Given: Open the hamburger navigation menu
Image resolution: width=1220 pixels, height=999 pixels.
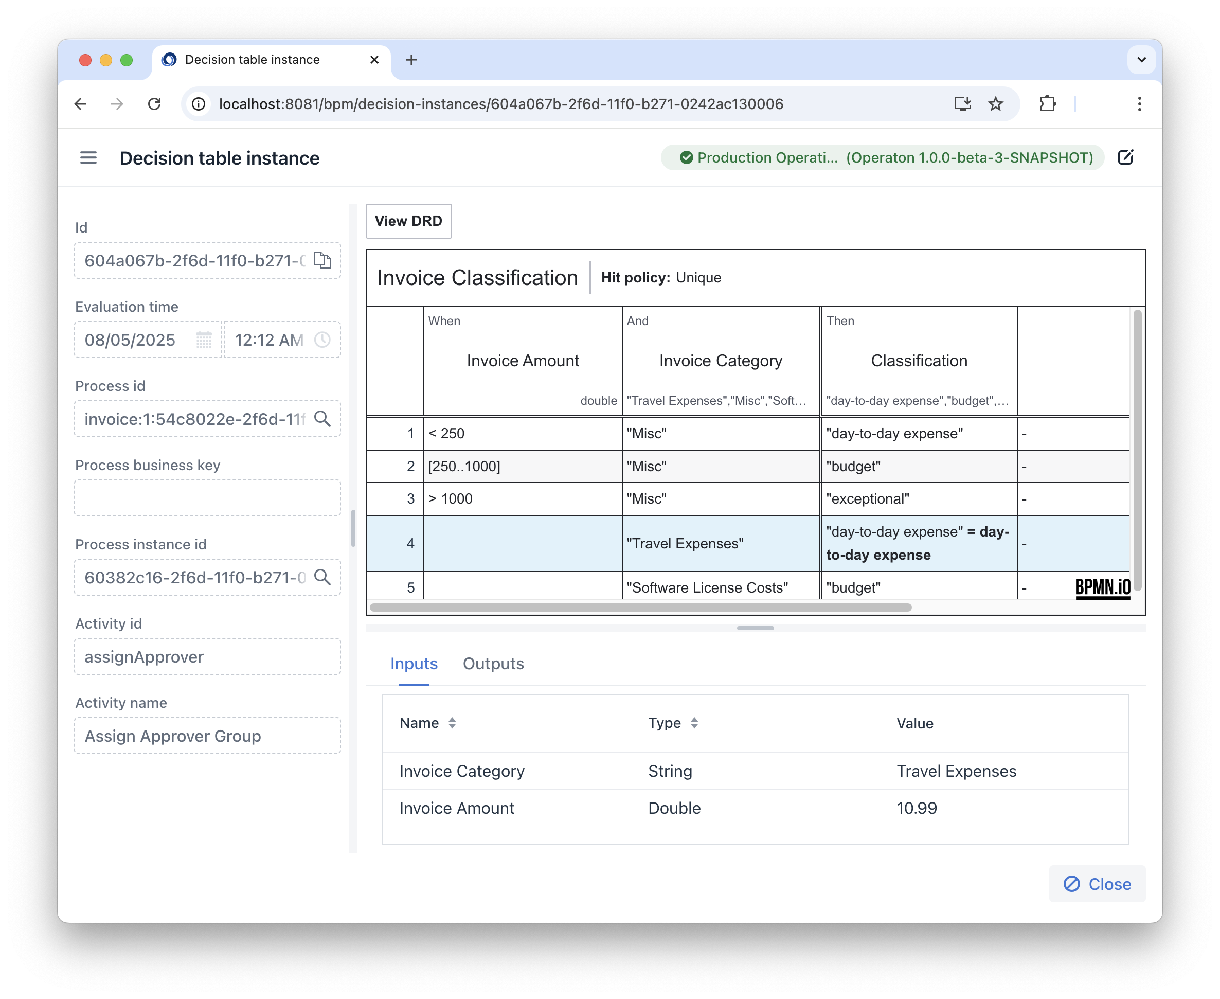Looking at the screenshot, I should click(88, 158).
